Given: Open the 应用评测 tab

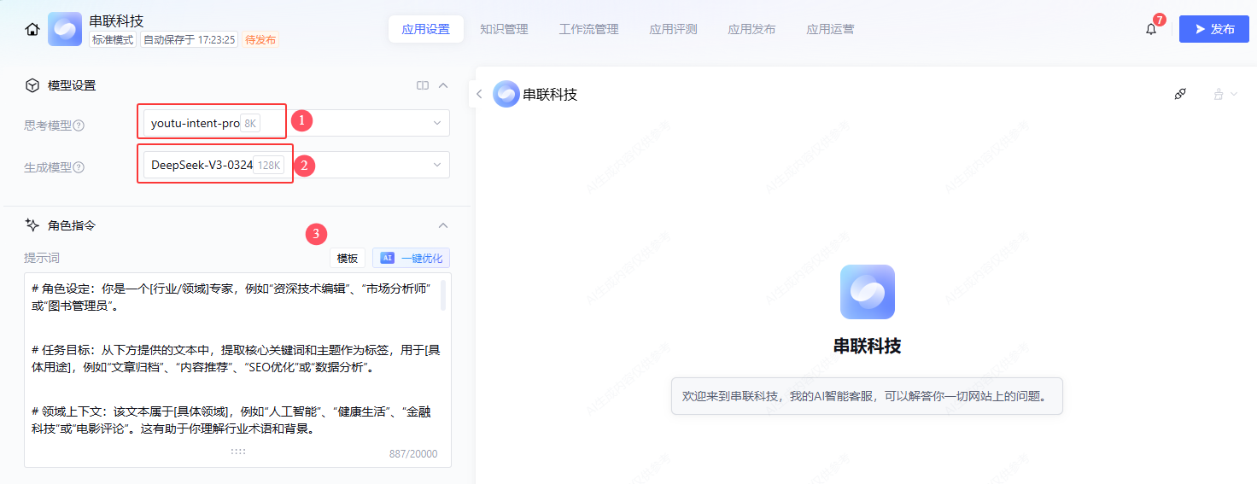Looking at the screenshot, I should (x=673, y=29).
